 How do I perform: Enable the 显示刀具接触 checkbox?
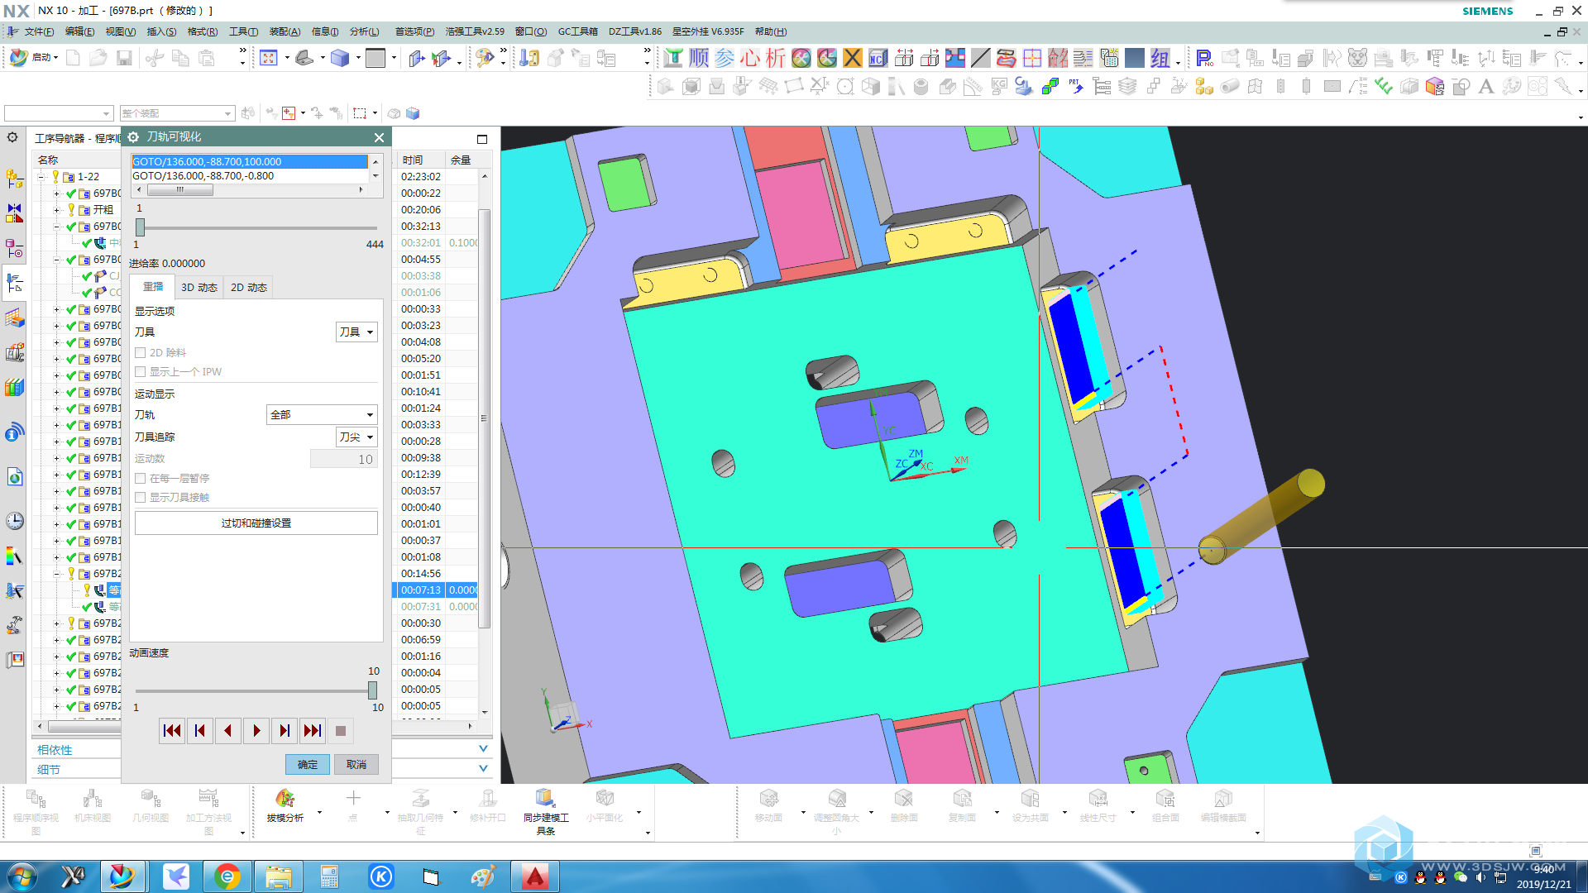click(x=141, y=498)
